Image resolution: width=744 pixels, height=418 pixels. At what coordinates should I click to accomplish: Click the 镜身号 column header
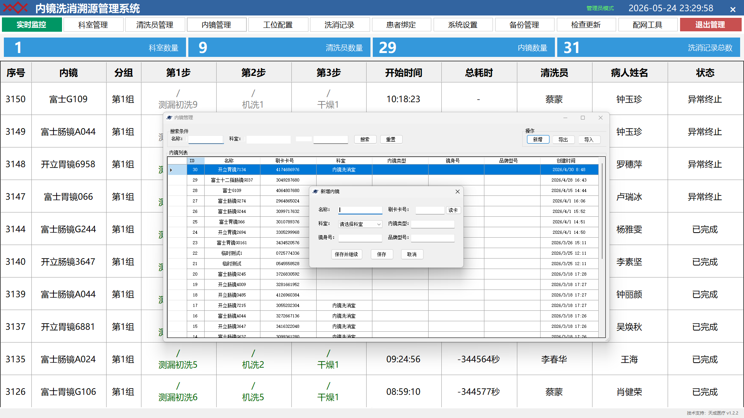pos(456,161)
